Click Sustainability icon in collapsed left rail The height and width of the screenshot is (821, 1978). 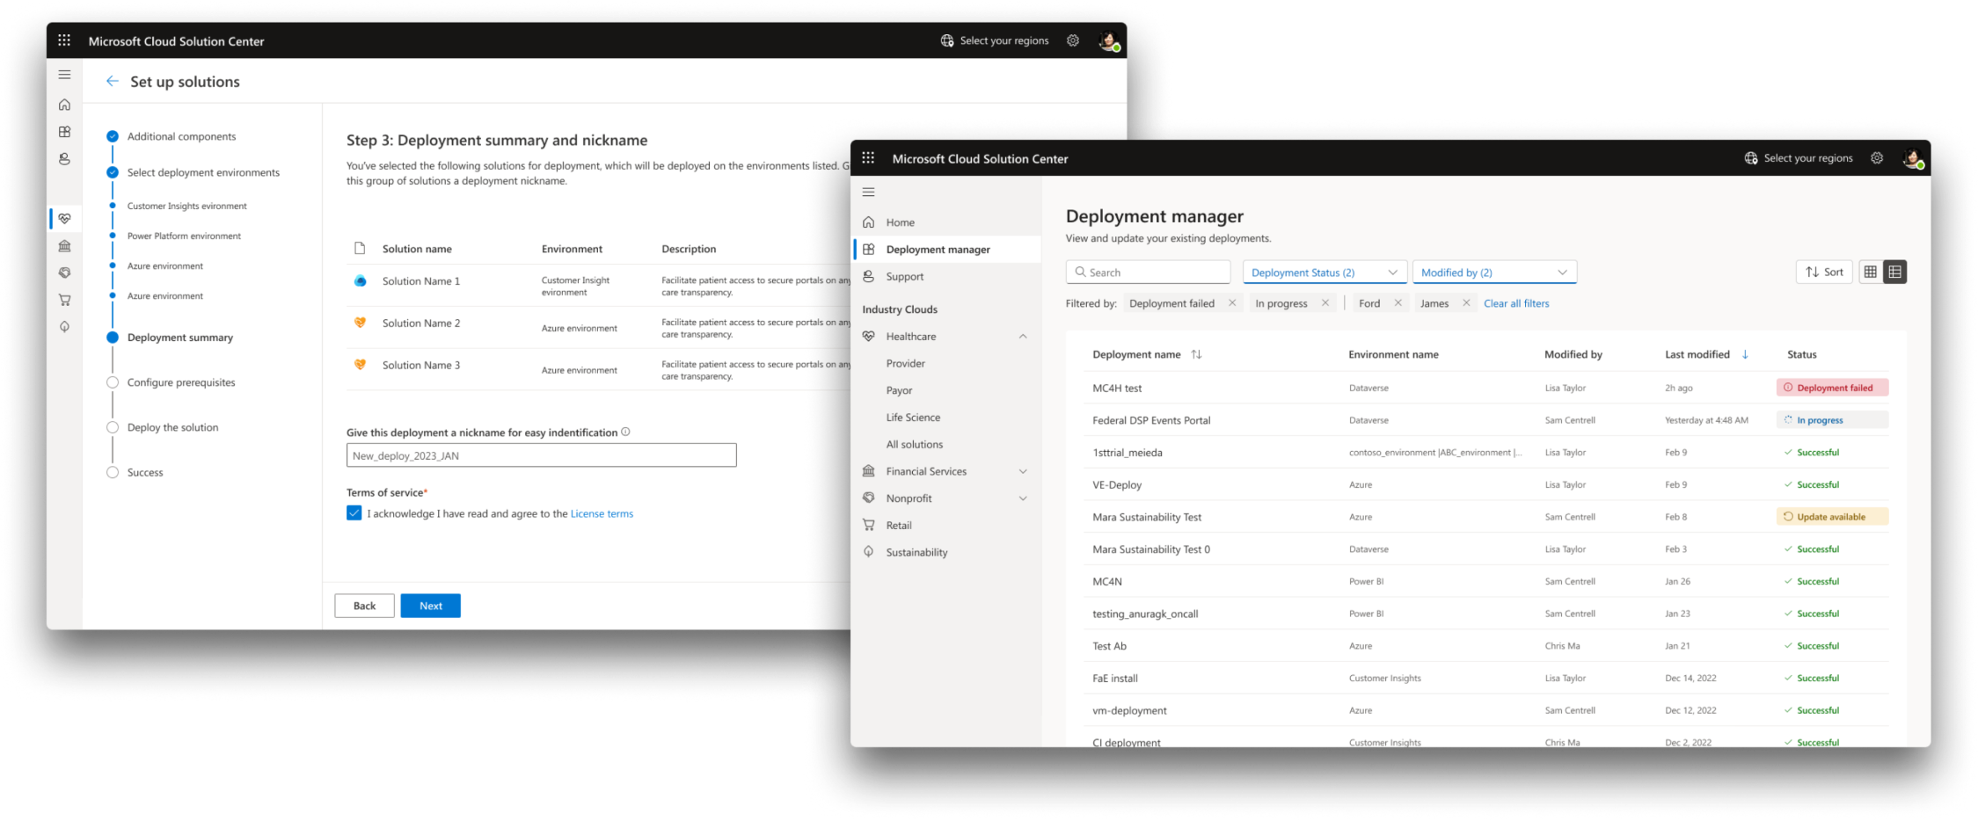pos(64,327)
